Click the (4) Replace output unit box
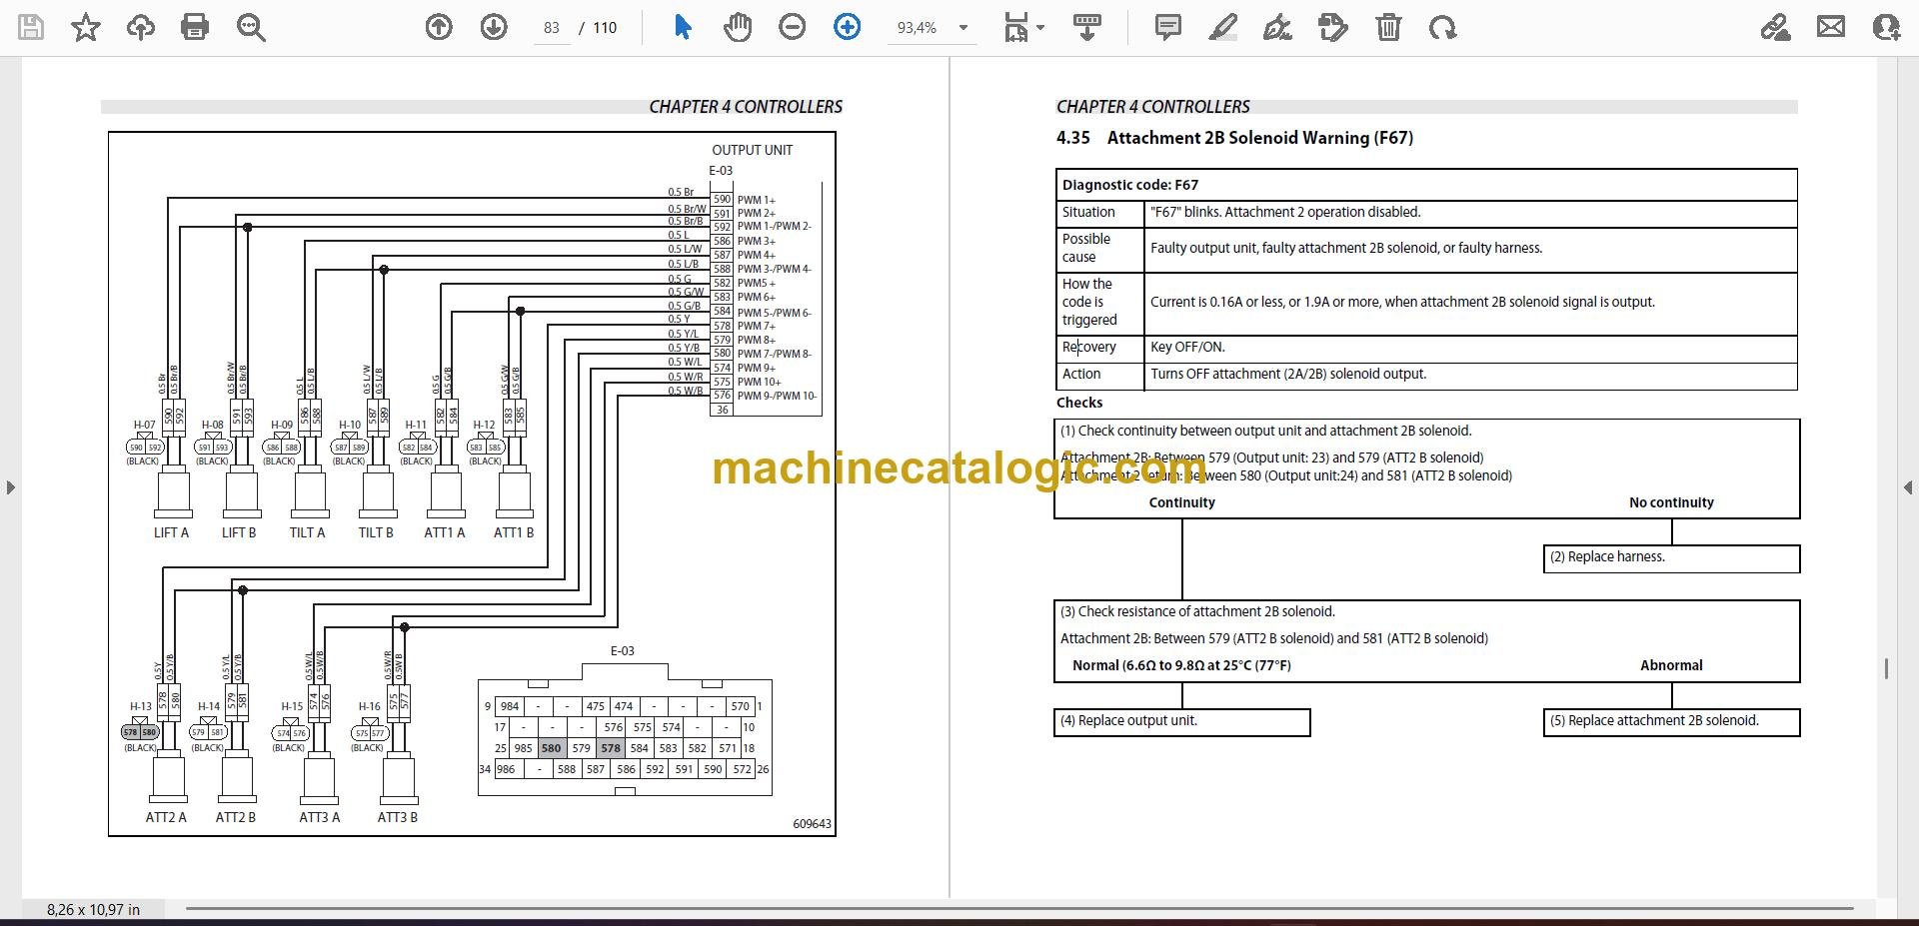Viewport: 1919px width, 926px height. (1182, 722)
